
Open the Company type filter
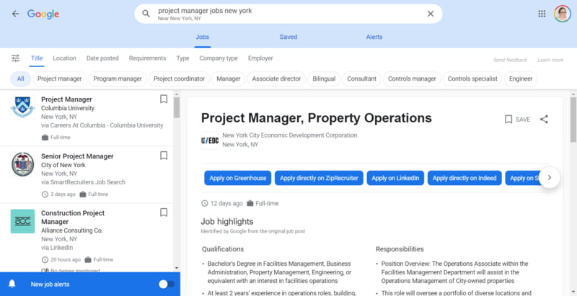coord(219,58)
